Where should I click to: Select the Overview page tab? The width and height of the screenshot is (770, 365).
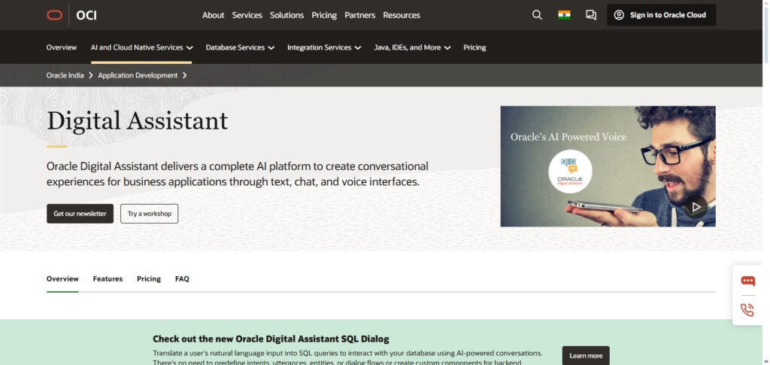click(62, 279)
